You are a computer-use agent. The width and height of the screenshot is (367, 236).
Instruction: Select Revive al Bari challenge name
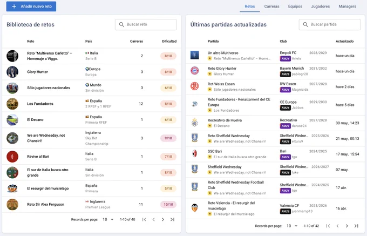click(x=38, y=157)
